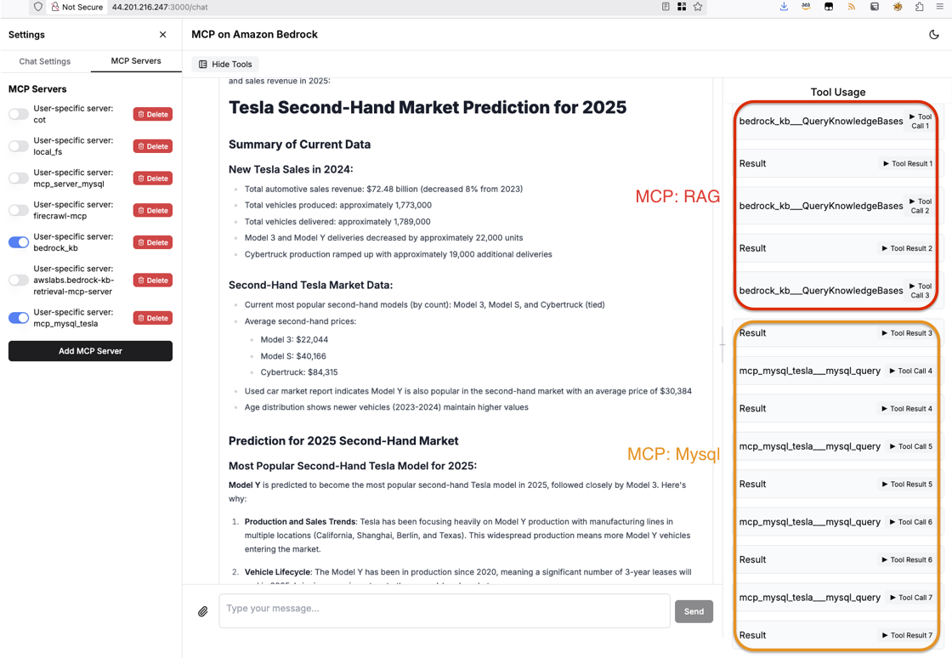Screen dimensions: 952x658
Task: Click the Hide Tools button
Action: (225, 65)
